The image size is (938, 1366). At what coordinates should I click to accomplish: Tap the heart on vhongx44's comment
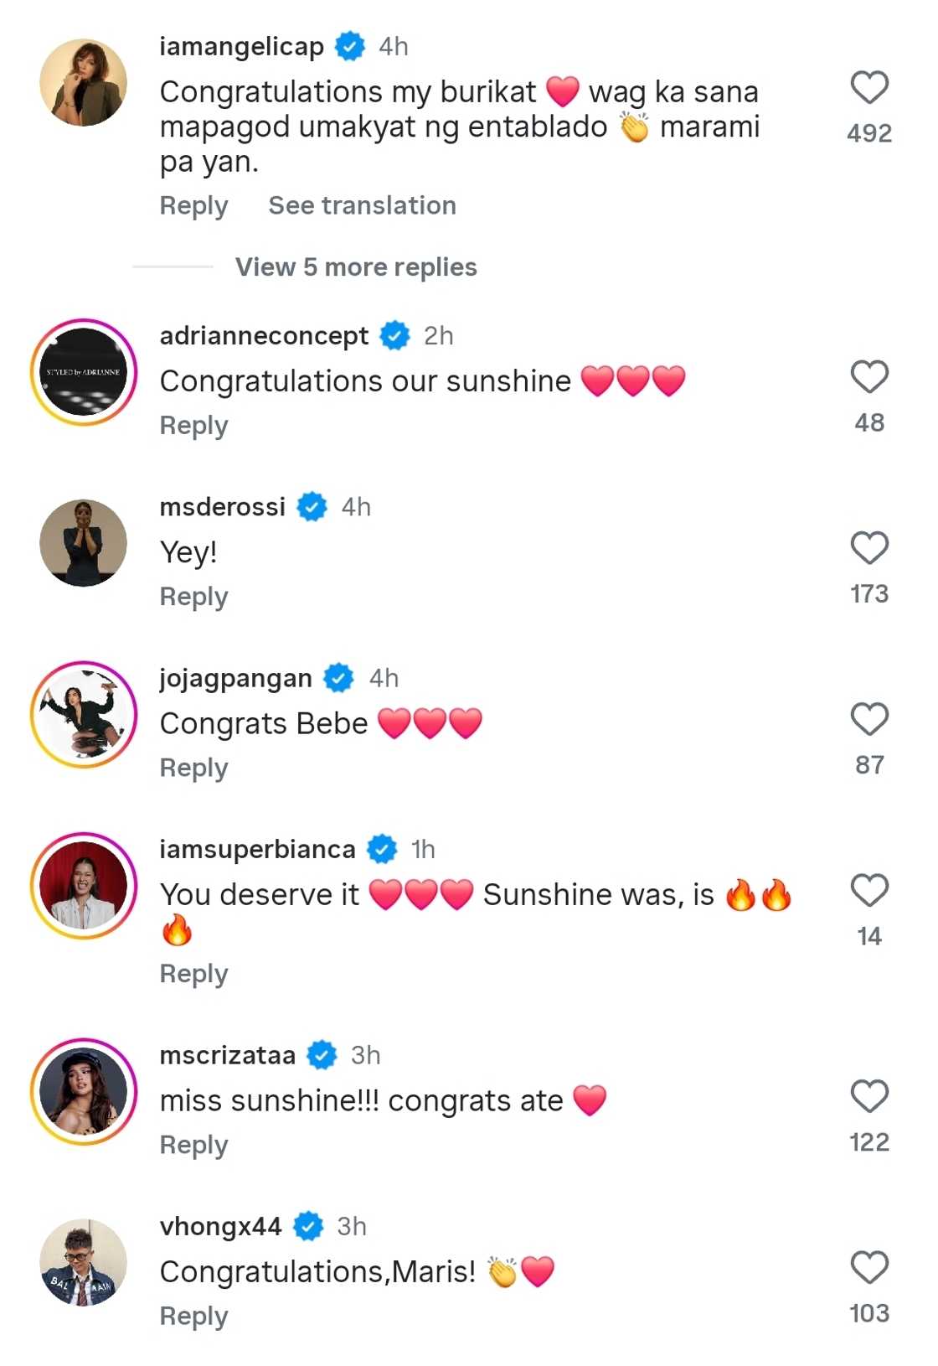click(x=869, y=1267)
